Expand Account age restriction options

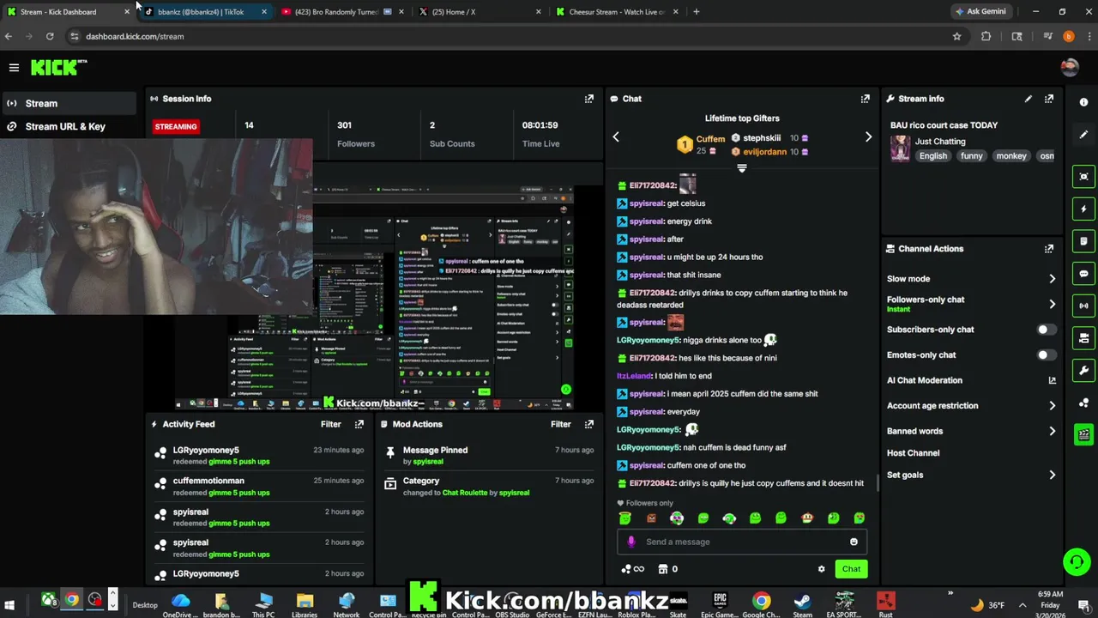(x=1052, y=406)
